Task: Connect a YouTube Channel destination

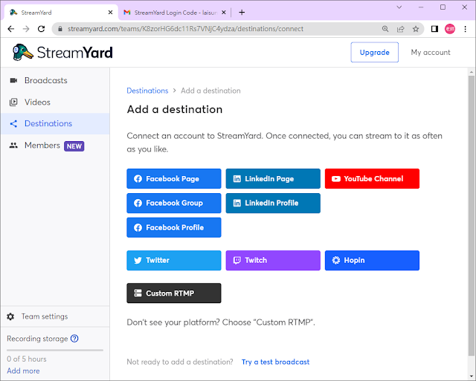Action: (x=372, y=178)
